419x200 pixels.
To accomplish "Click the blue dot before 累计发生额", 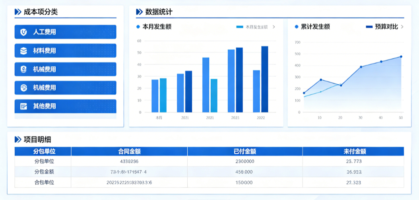I will [x=296, y=27].
